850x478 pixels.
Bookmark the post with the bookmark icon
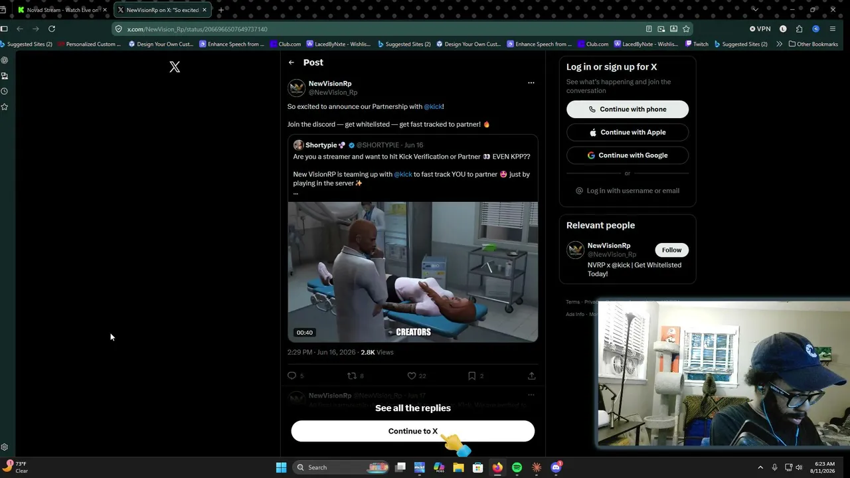(x=471, y=376)
